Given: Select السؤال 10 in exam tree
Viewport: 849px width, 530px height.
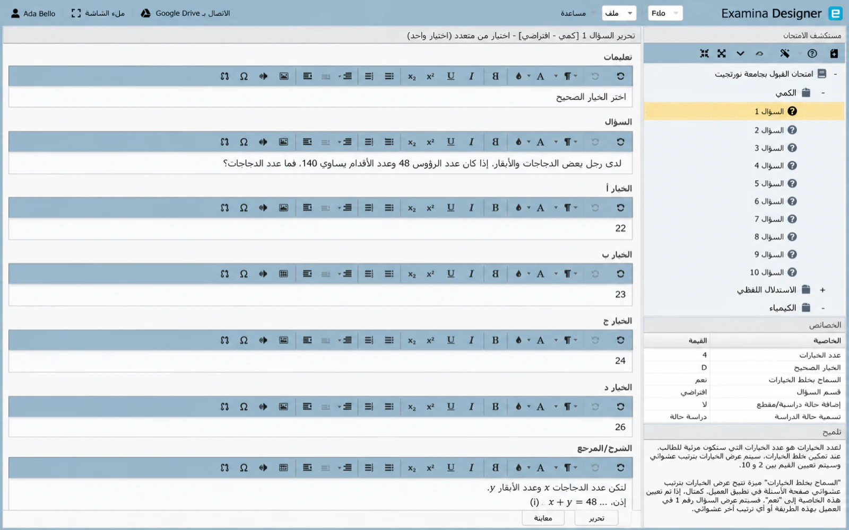Looking at the screenshot, I should pos(773,272).
